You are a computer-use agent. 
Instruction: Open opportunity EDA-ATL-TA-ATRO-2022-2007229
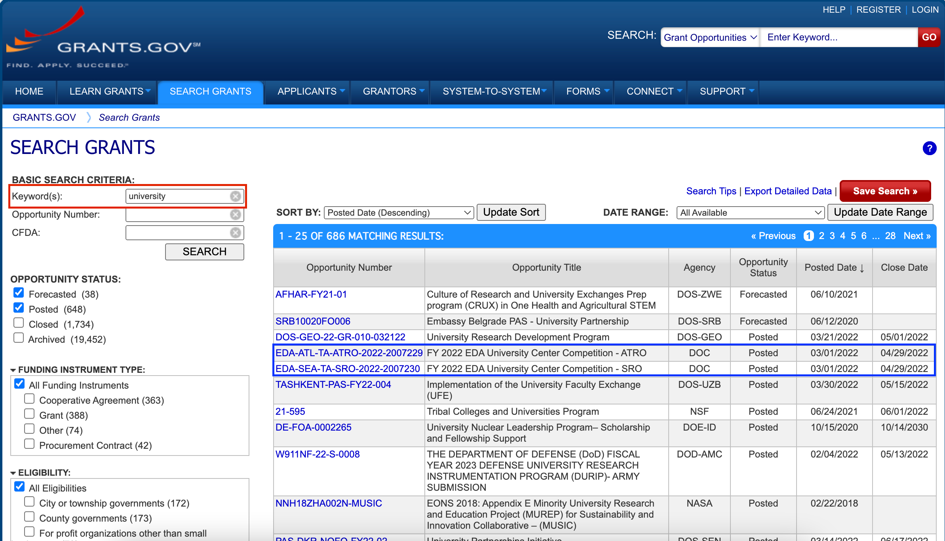(x=349, y=353)
